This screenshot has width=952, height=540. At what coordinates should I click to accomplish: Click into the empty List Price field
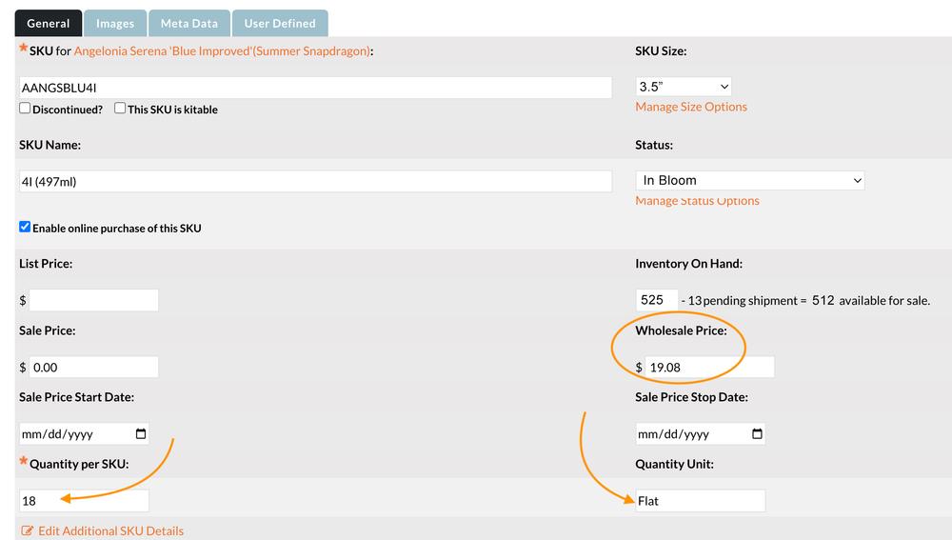pos(93,301)
